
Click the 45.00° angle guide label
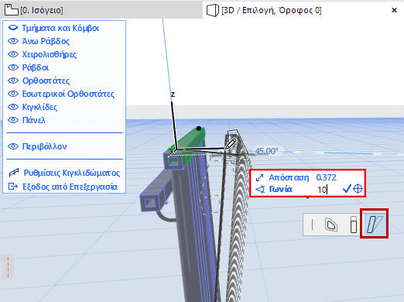267,151
